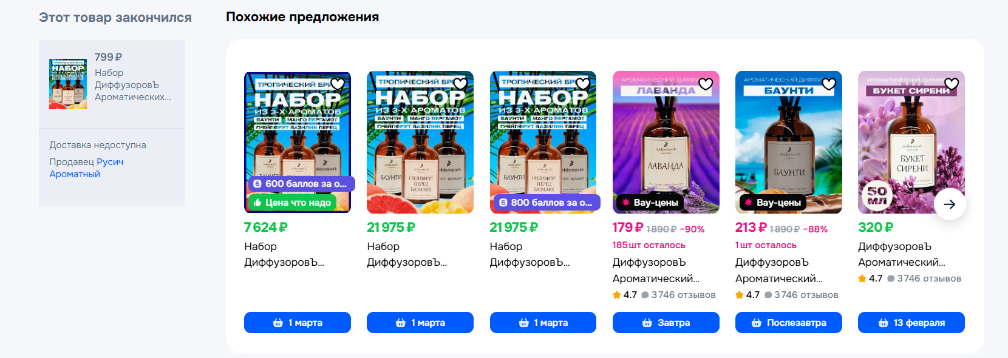Click Вау-цены badge on Лаванда card
Image resolution: width=1008 pixels, height=358 pixels.
click(x=649, y=203)
